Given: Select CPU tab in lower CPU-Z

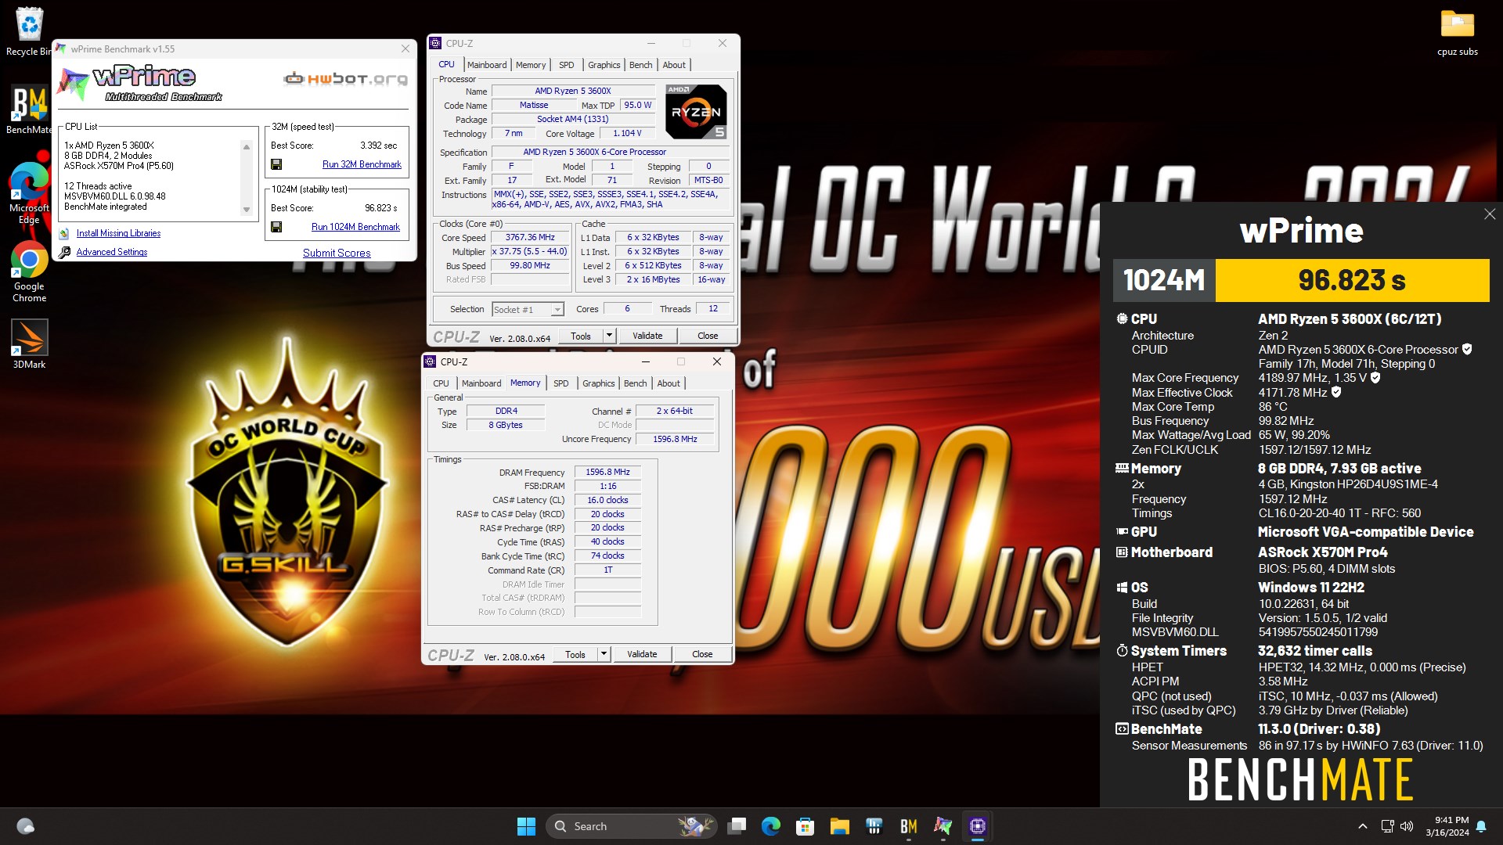Looking at the screenshot, I should point(442,383).
